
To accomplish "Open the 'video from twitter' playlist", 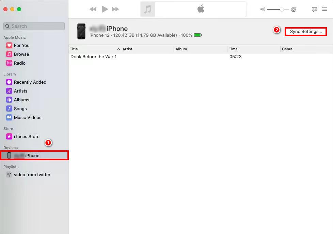I will [x=32, y=174].
